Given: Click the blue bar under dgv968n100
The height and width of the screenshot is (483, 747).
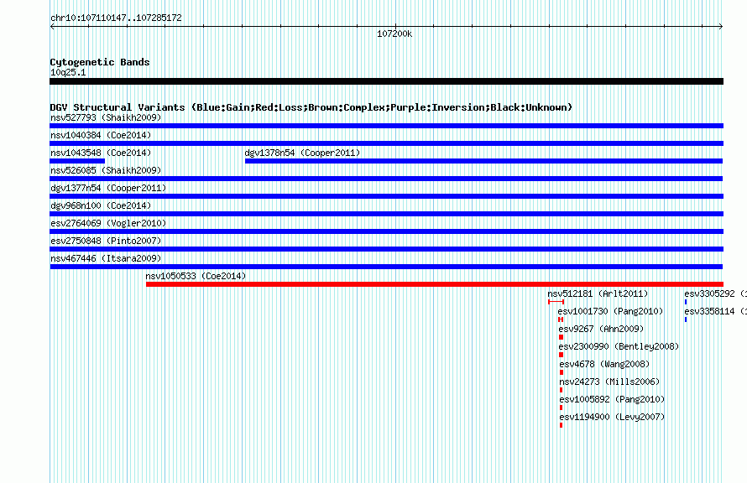Looking at the screenshot, I should tap(386, 214).
